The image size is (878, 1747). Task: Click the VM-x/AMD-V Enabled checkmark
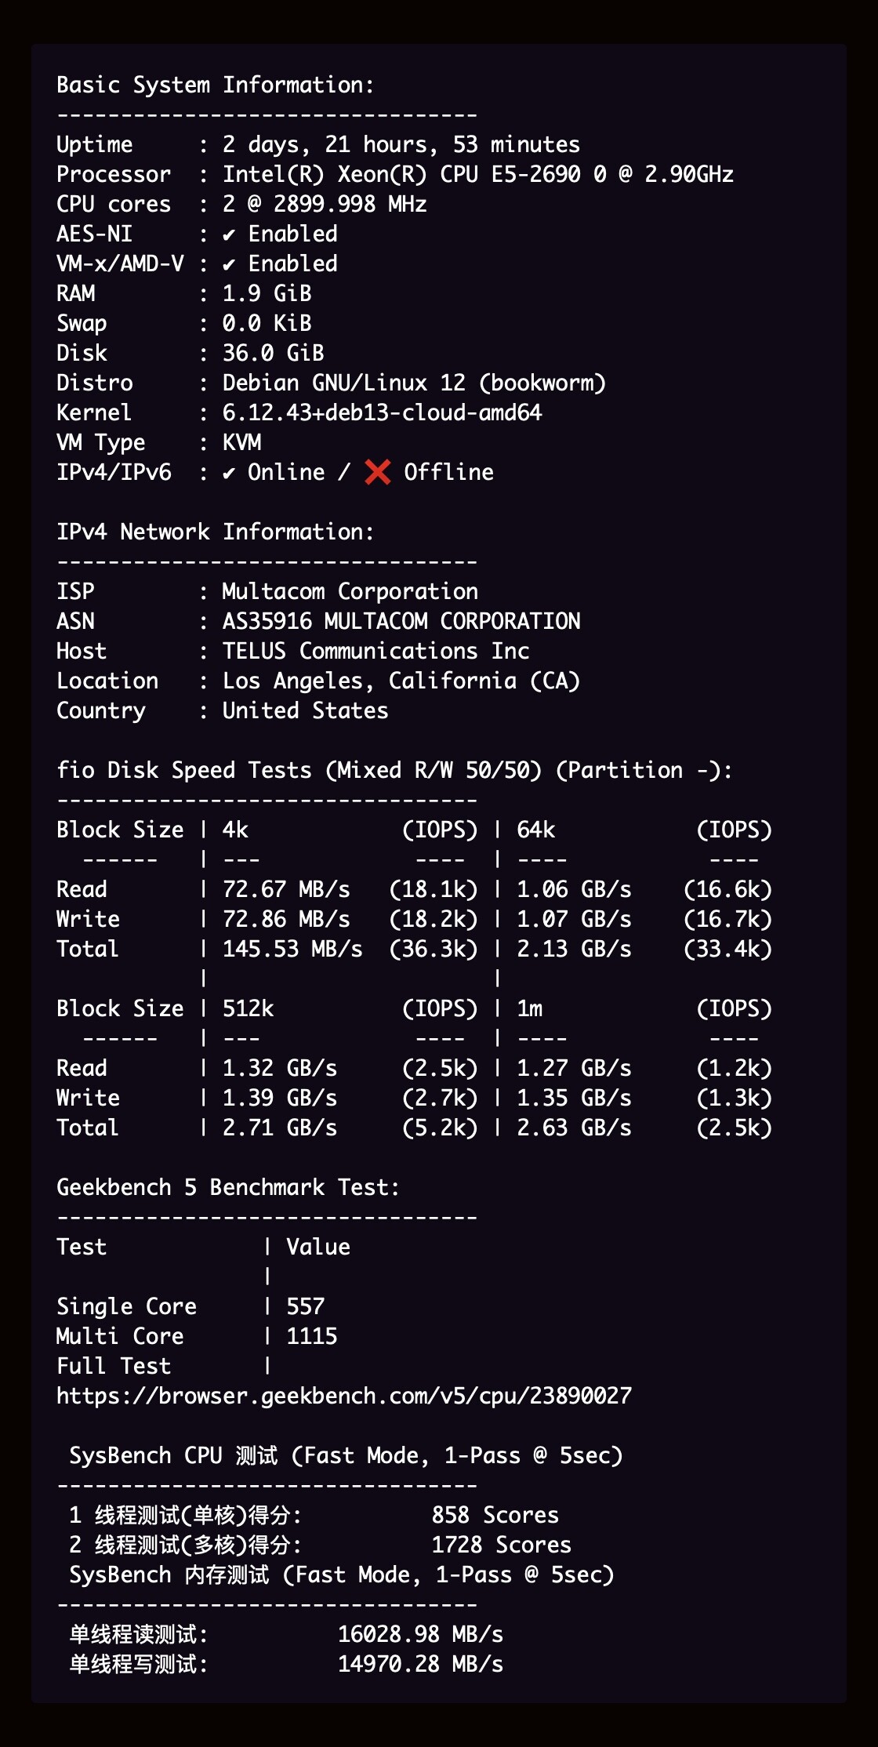[x=228, y=264]
